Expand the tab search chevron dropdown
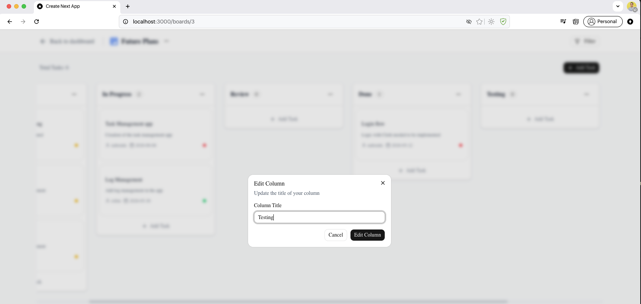 point(618,6)
